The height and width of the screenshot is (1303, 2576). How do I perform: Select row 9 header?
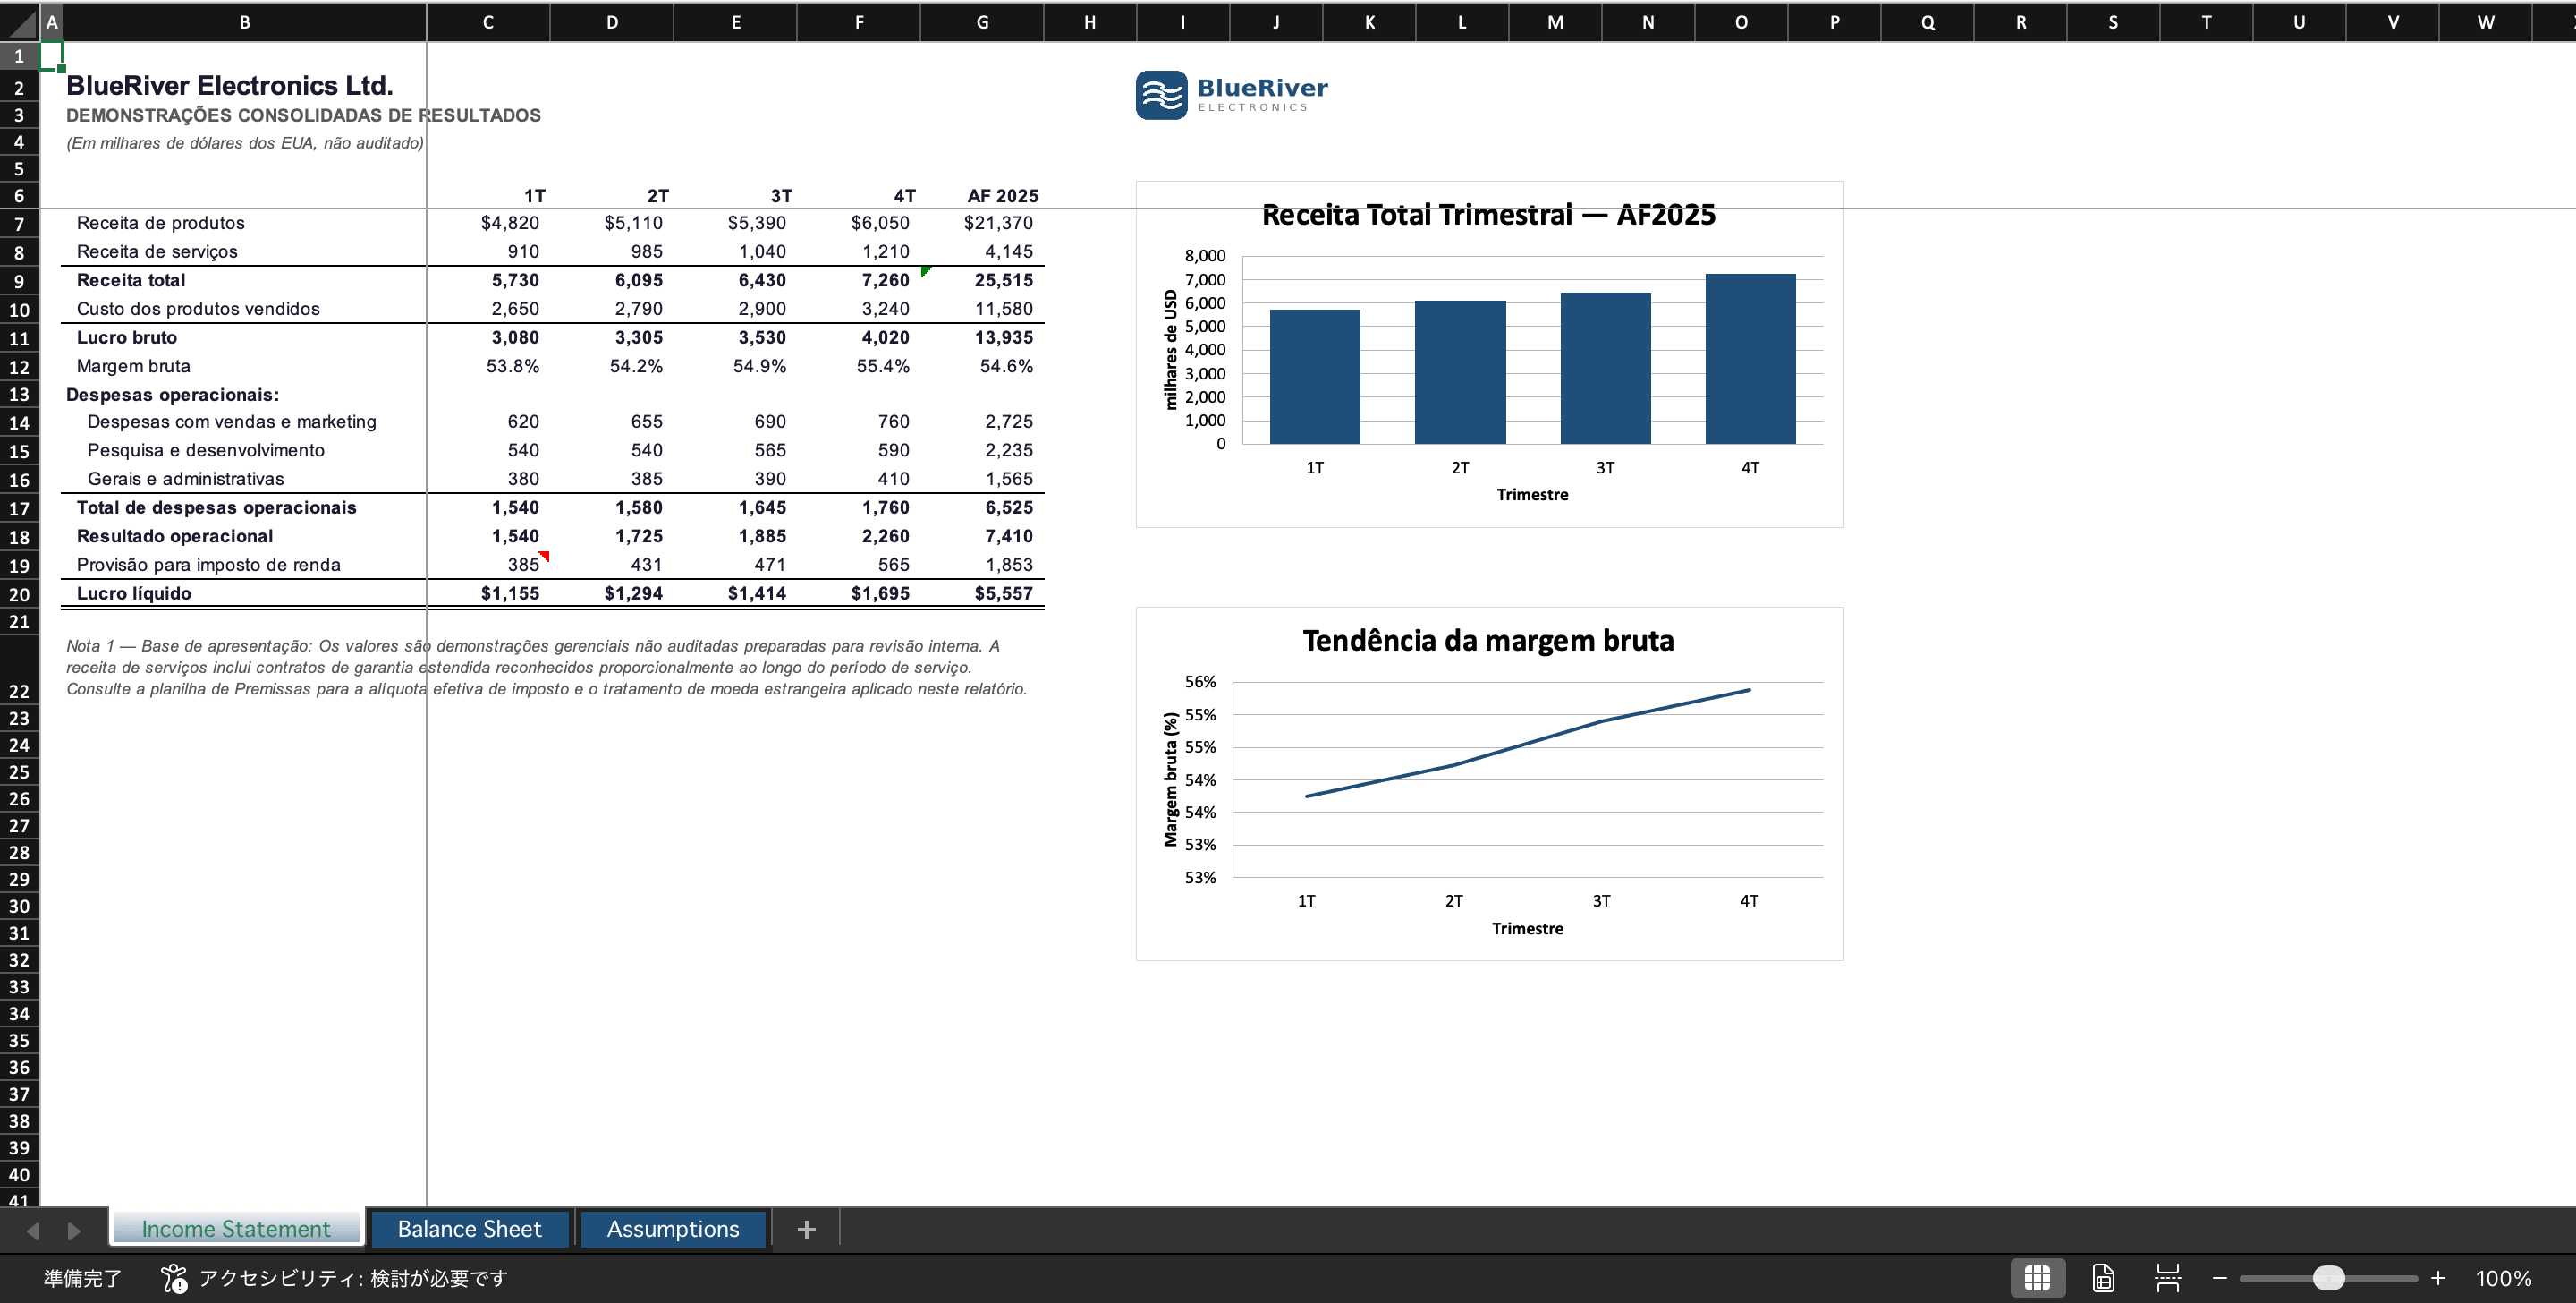(19, 281)
